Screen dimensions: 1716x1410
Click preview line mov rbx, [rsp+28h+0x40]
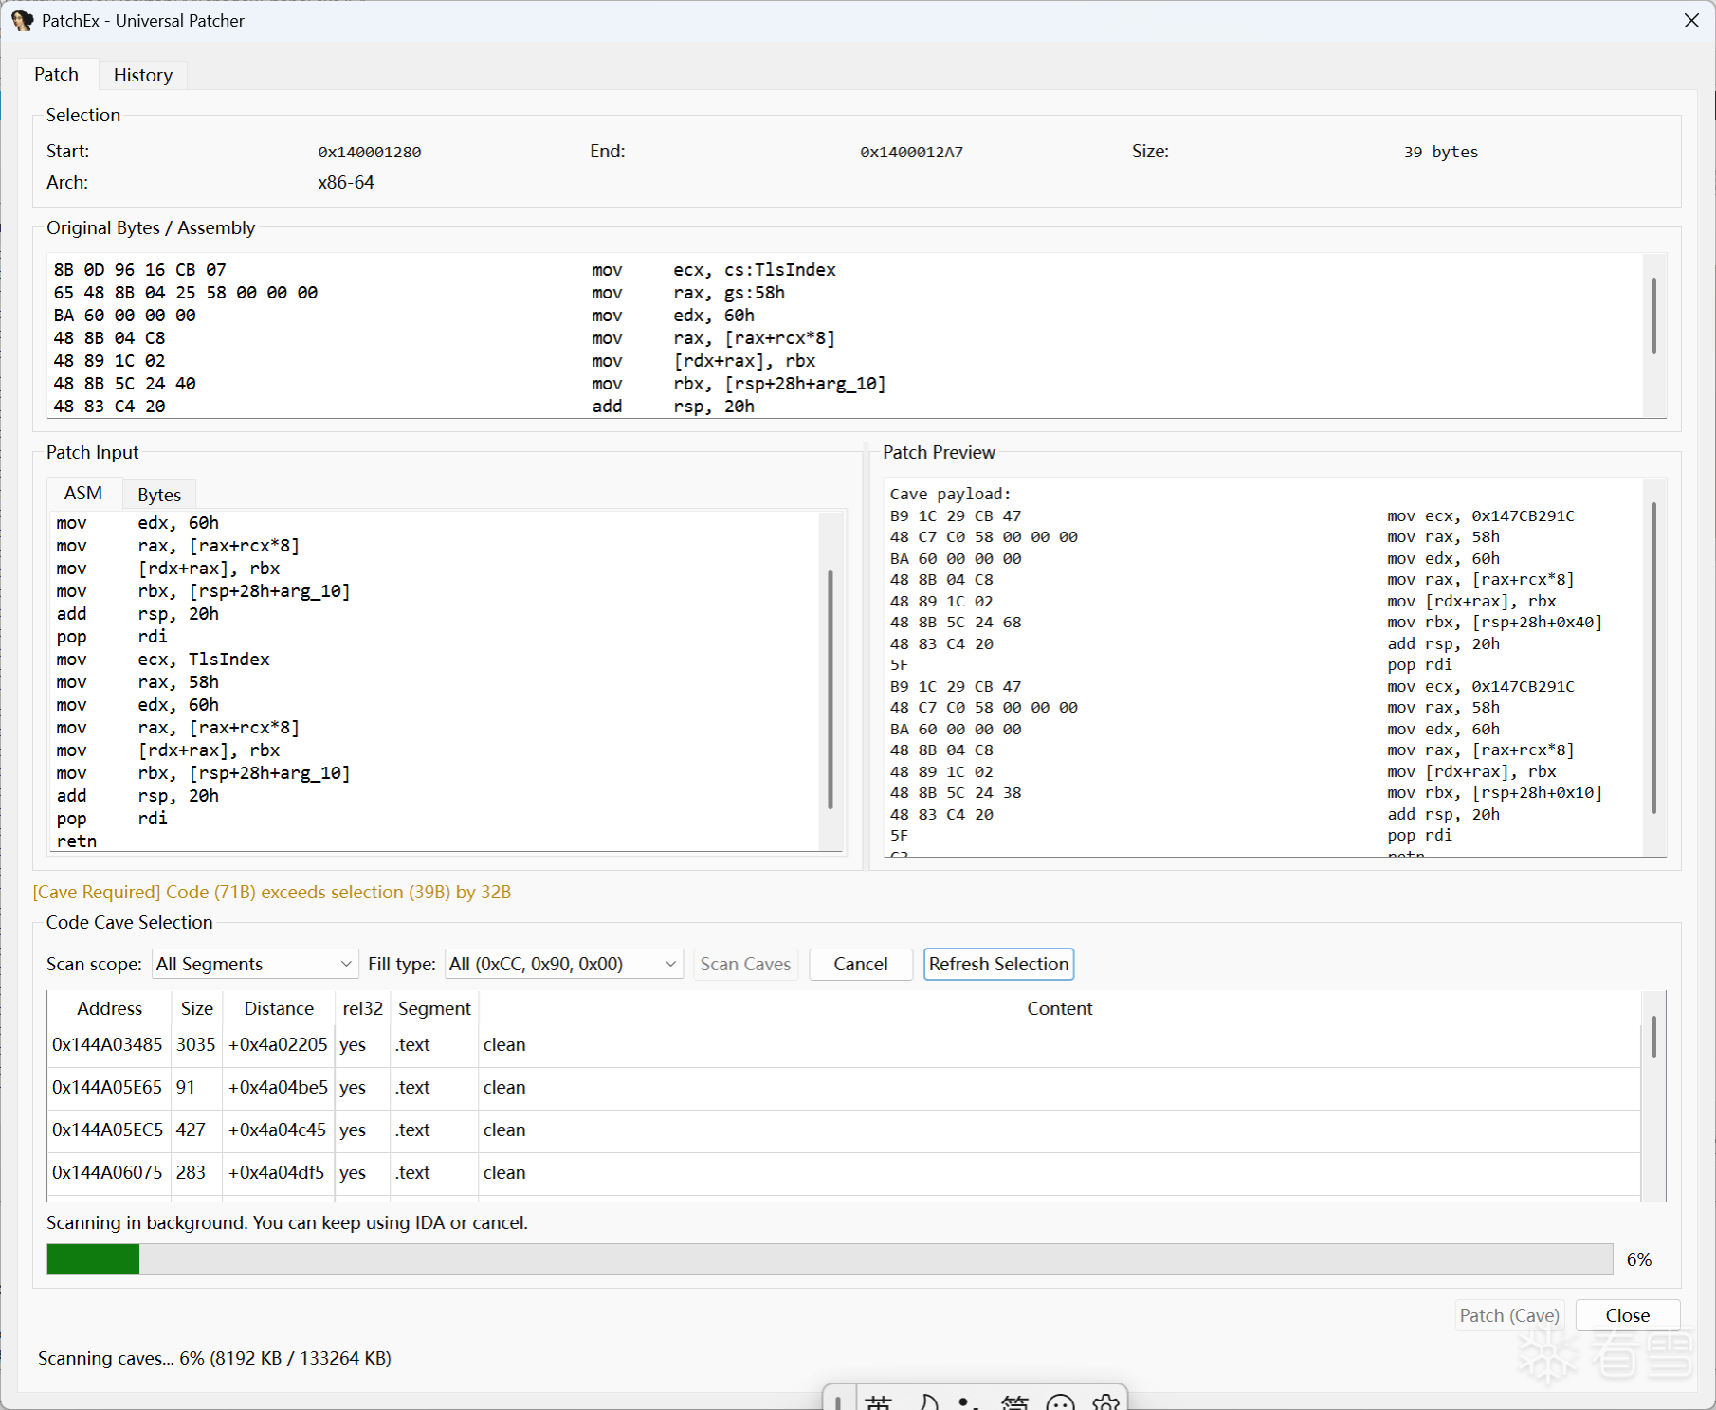[1494, 623]
